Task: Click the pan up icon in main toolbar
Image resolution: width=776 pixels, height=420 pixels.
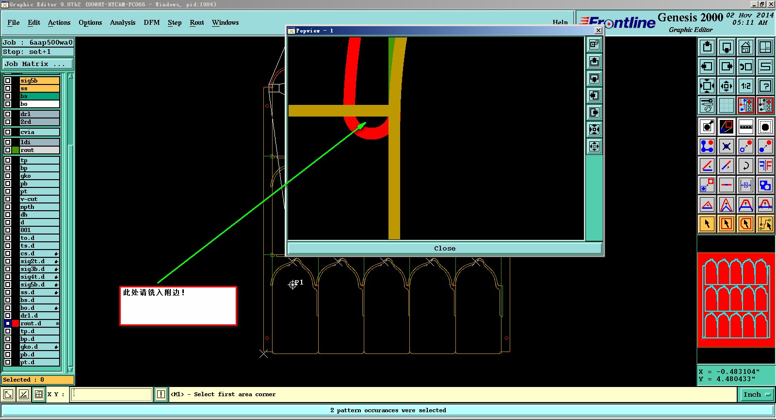Action: 707,47
